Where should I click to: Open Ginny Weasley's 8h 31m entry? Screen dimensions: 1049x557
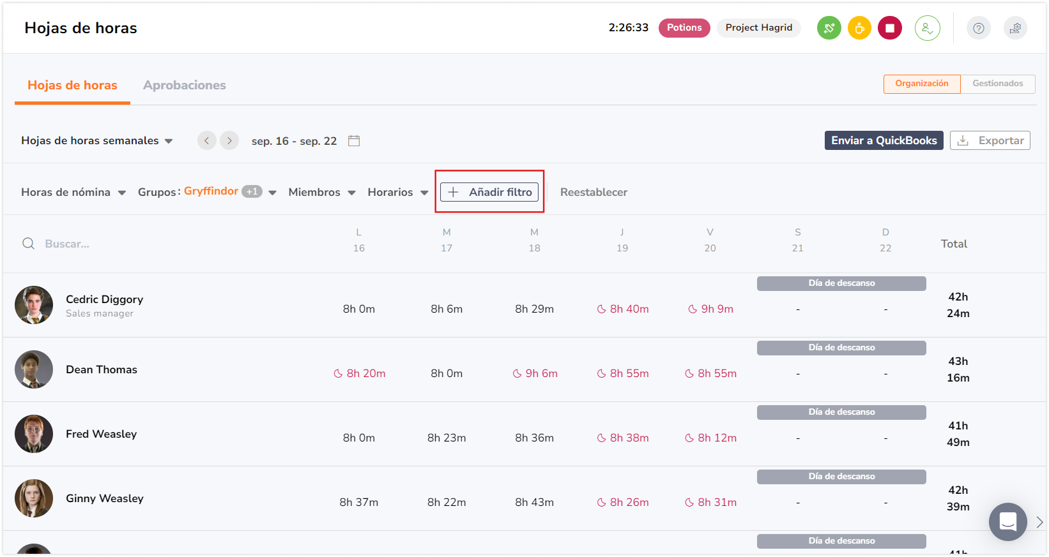710,502
